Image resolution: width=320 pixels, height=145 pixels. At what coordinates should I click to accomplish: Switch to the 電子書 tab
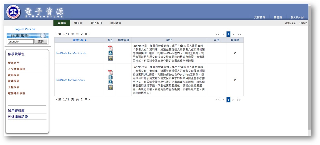(78, 23)
